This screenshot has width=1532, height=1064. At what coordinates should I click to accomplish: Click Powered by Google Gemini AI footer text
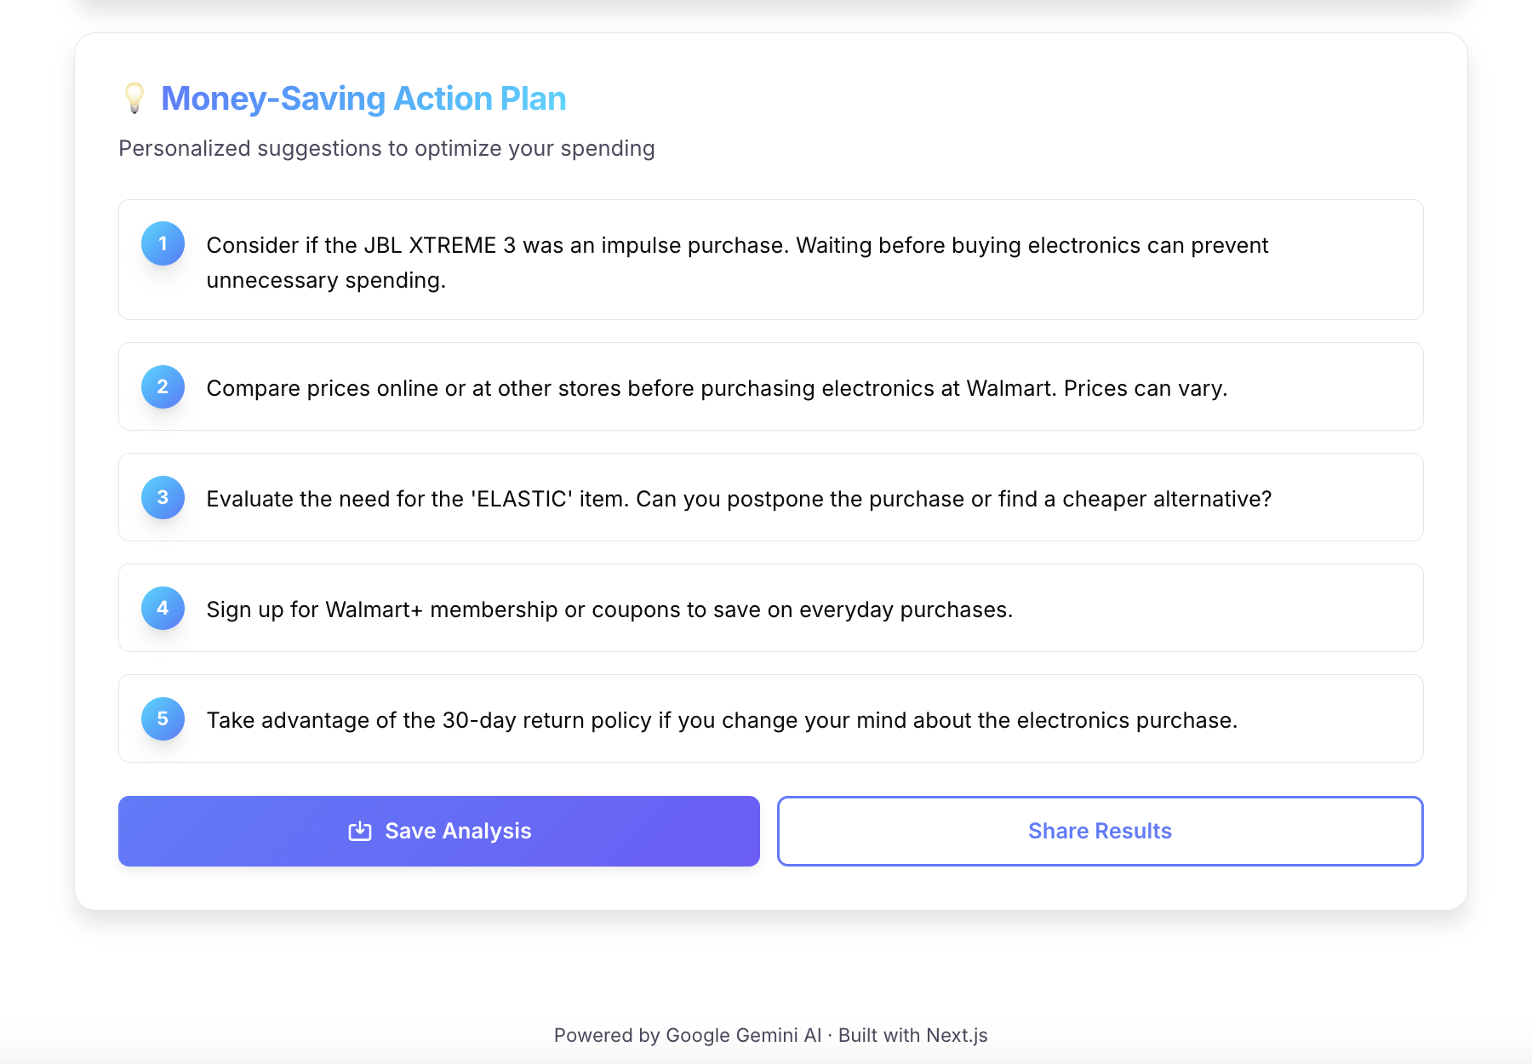[688, 1035]
